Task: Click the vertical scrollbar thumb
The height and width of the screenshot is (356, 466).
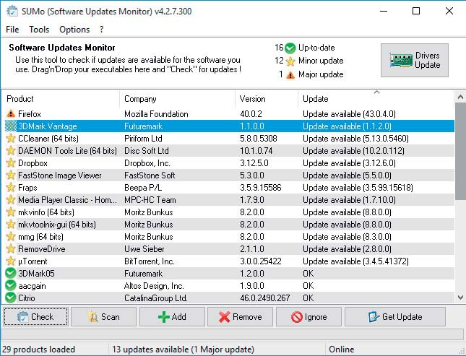Action: click(x=460, y=152)
